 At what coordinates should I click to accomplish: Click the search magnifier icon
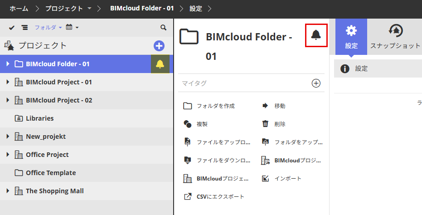pos(163,28)
